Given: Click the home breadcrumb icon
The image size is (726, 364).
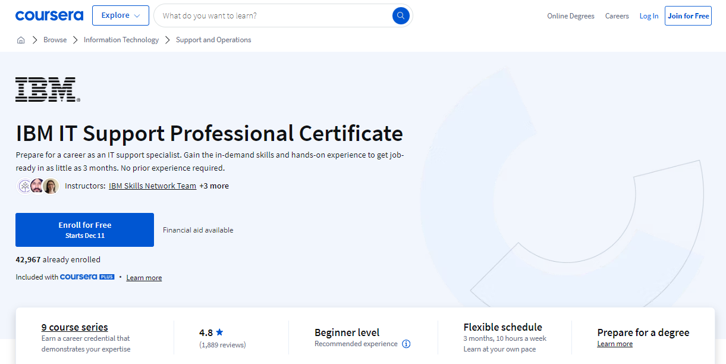Looking at the screenshot, I should click(x=21, y=40).
